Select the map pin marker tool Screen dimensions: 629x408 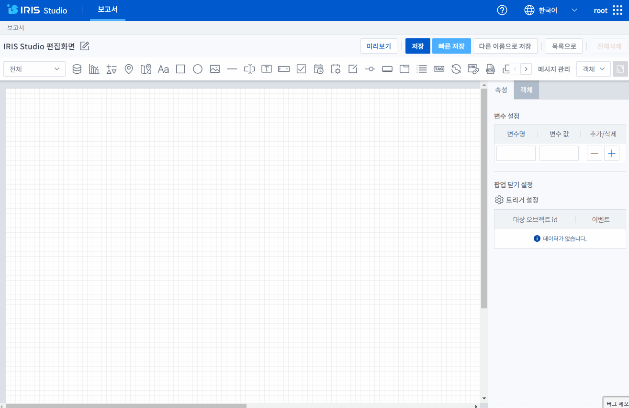[x=128, y=69]
